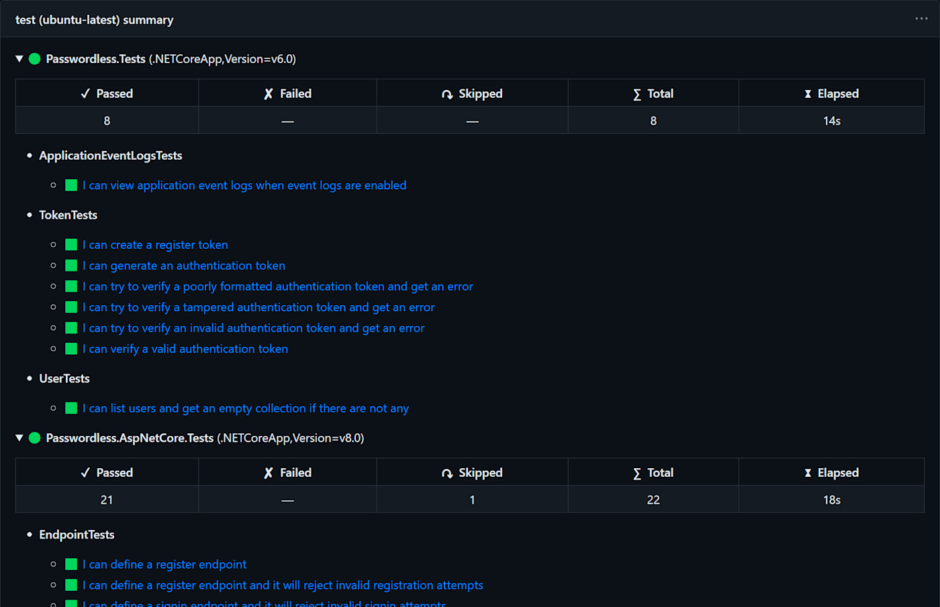The width and height of the screenshot is (940, 607).
Task: Collapse the Passwordless.AspNetCore.Tests section triangle
Action: (x=19, y=438)
